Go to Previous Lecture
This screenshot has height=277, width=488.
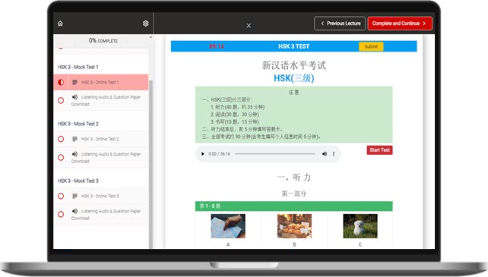coord(340,24)
